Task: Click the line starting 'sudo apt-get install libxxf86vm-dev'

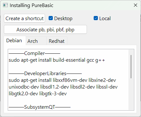Action: tap(62, 80)
